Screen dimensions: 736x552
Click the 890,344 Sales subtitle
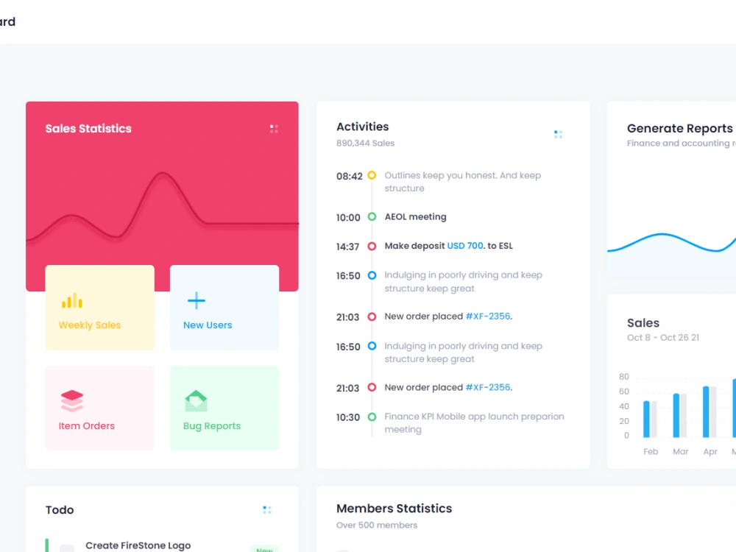365,144
